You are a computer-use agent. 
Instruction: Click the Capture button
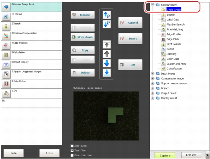point(165,155)
